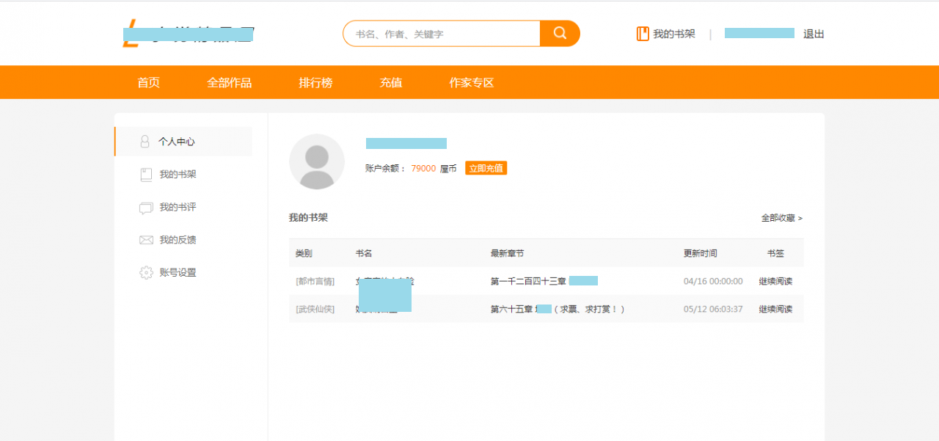Click the 个人中心 person icon

pos(145,142)
